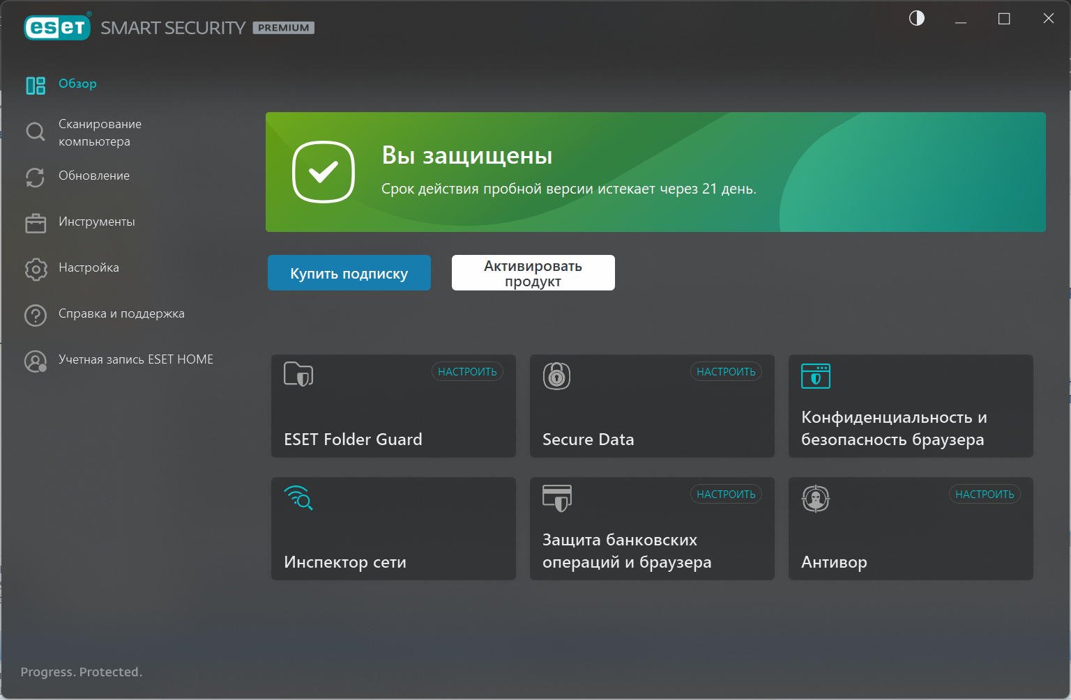Click the ESET logo in the header
1071x700 pixels.
pyautogui.click(x=57, y=27)
